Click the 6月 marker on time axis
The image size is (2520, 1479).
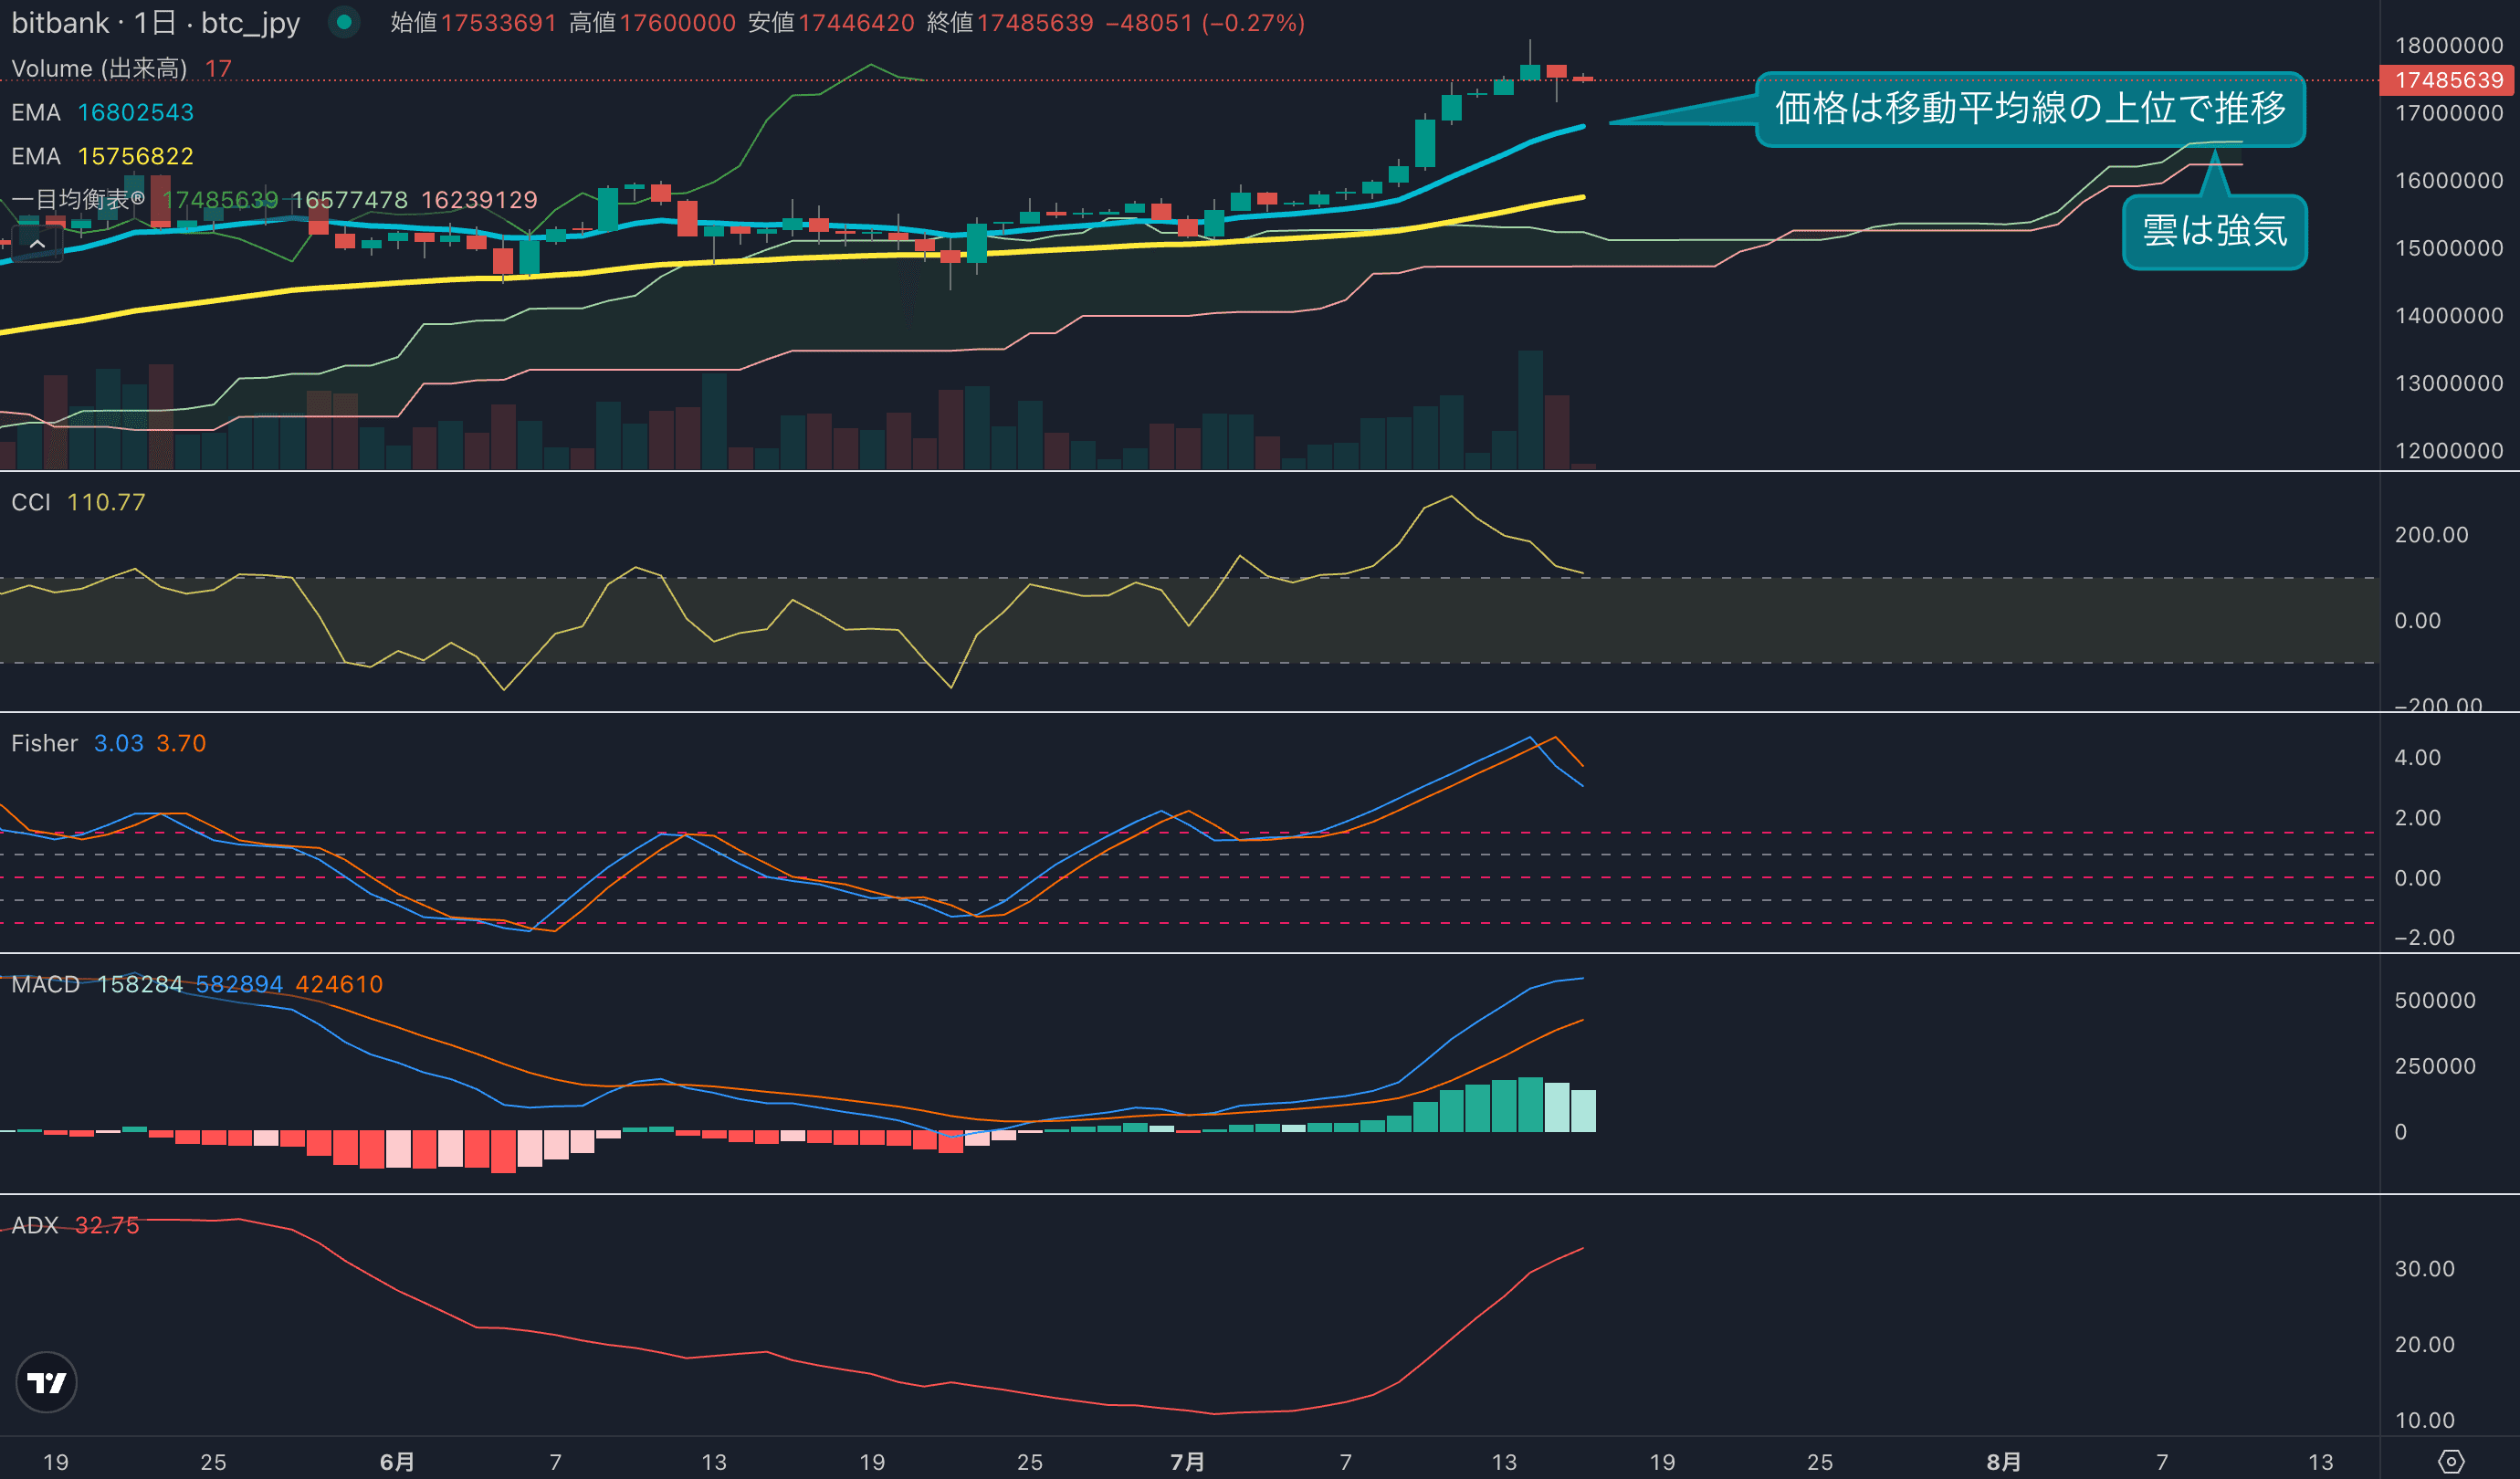coord(397,1461)
